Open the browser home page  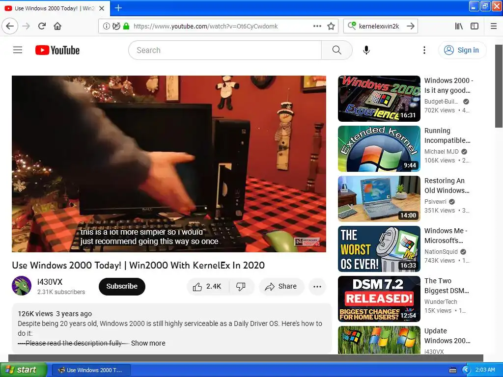pyautogui.click(x=57, y=26)
